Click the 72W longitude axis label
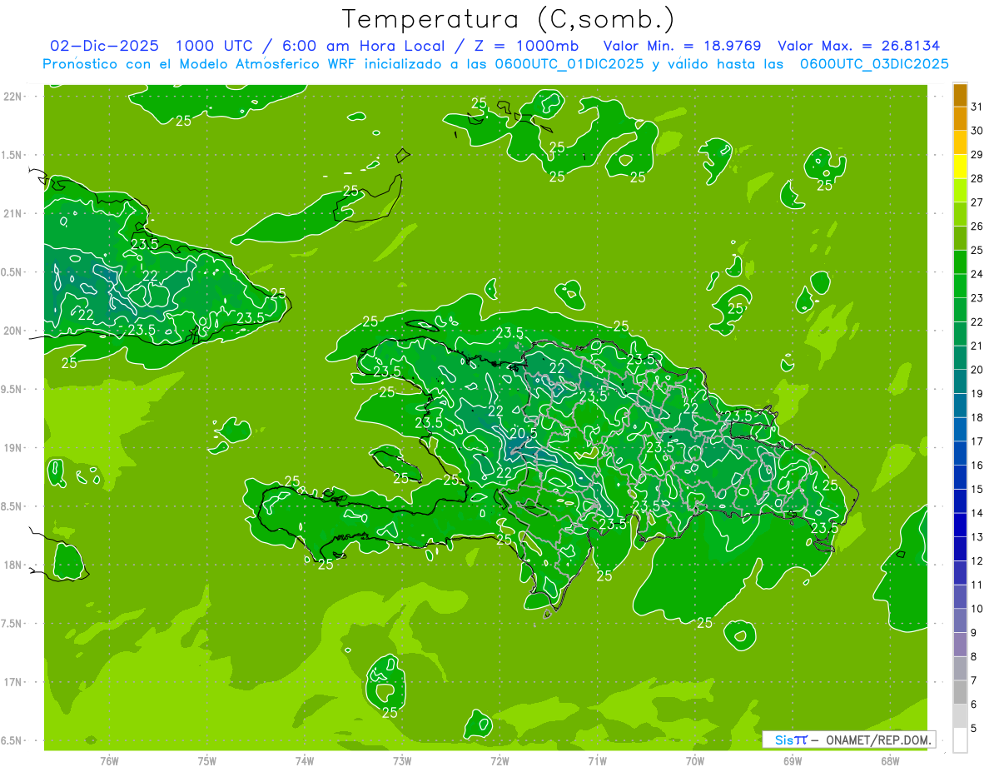The height and width of the screenshot is (772, 999). (499, 760)
